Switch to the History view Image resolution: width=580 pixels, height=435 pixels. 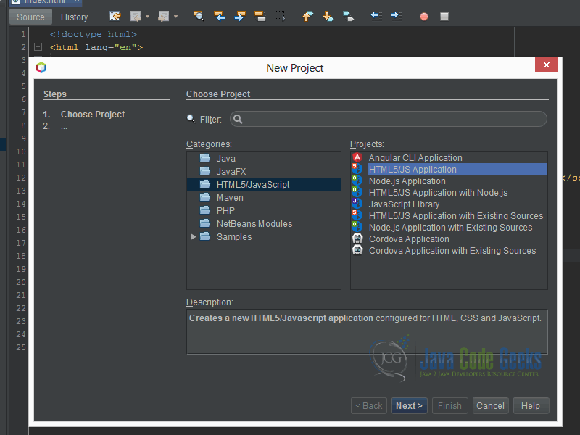(75, 17)
